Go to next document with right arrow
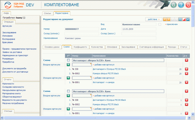Image resolution: width=195 pixels, height=120 pixels. point(168,19)
